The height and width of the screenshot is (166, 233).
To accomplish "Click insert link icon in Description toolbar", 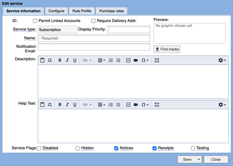I will [85, 60].
